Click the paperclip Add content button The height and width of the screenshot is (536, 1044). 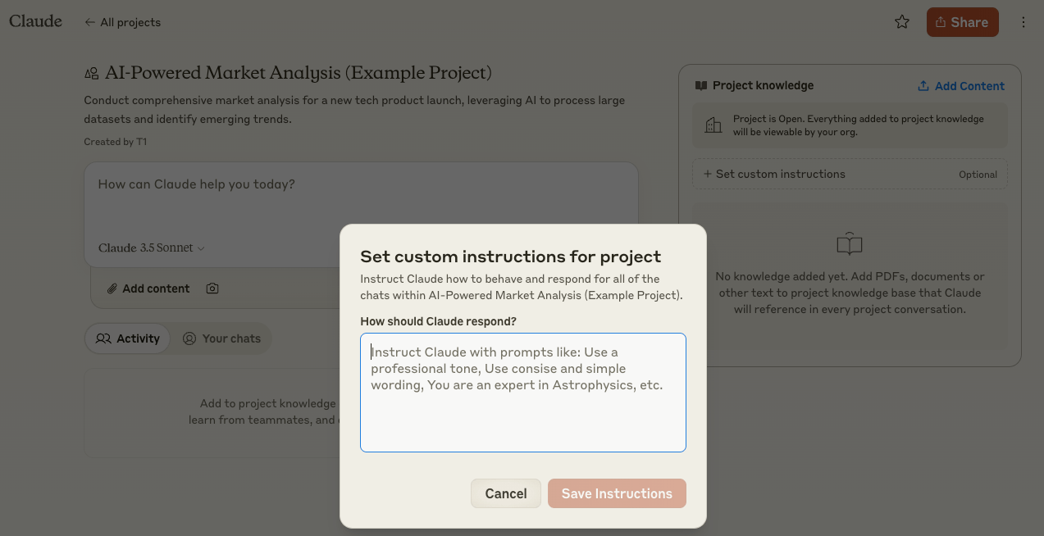[148, 288]
